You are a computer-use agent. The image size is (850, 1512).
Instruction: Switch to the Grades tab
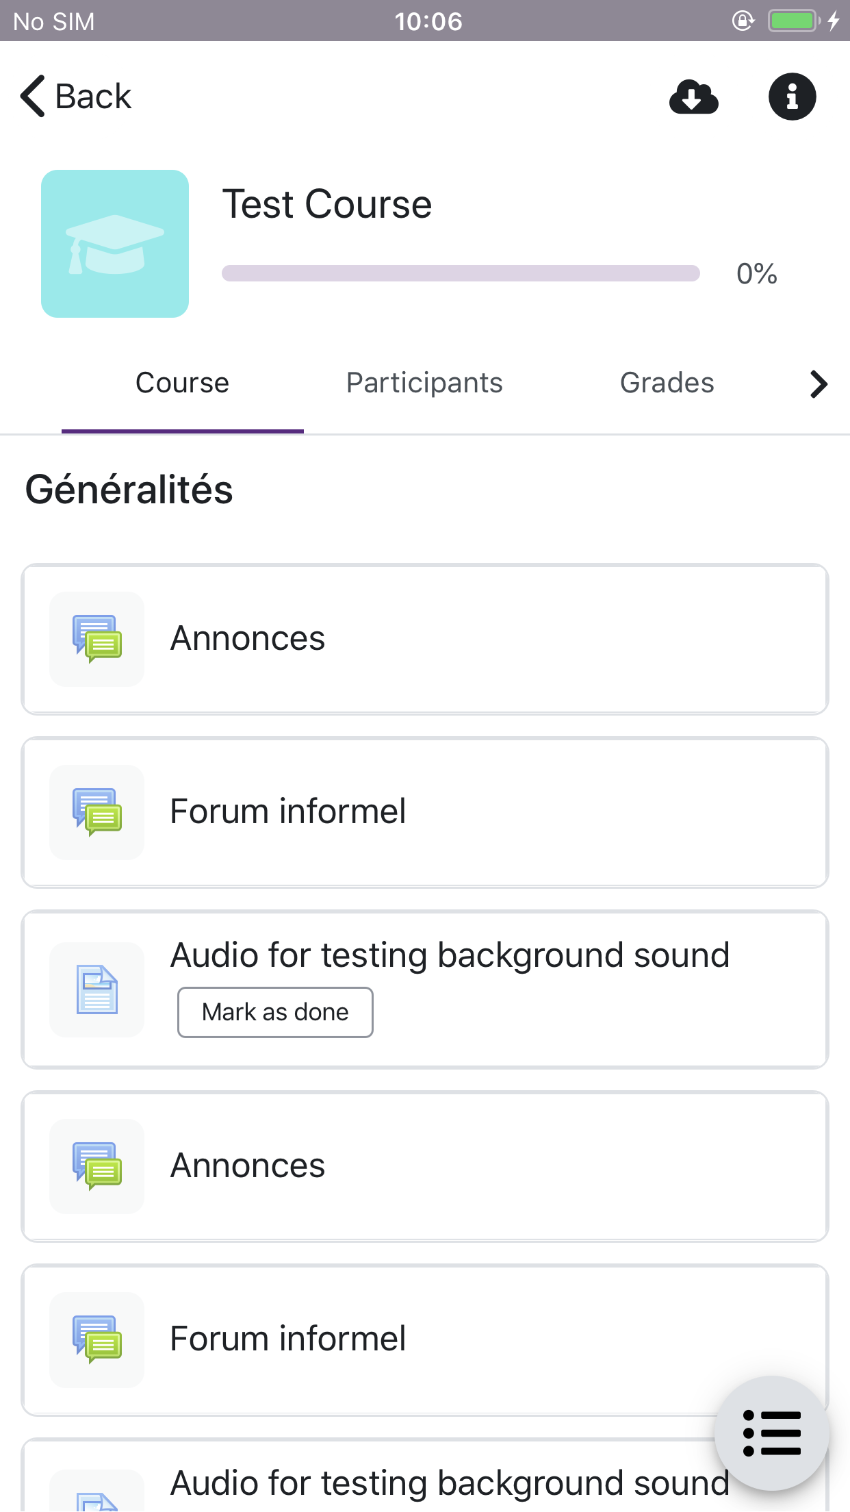tap(667, 383)
